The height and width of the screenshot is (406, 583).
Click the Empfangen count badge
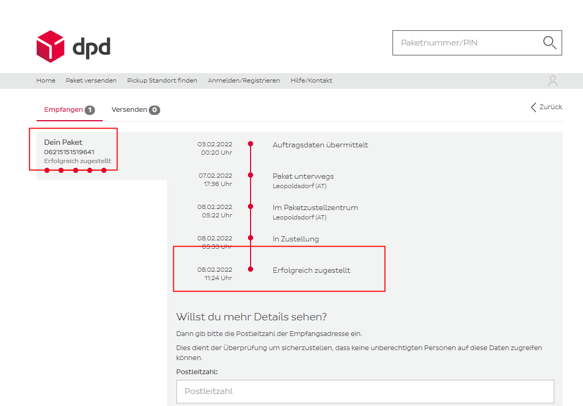click(x=90, y=110)
